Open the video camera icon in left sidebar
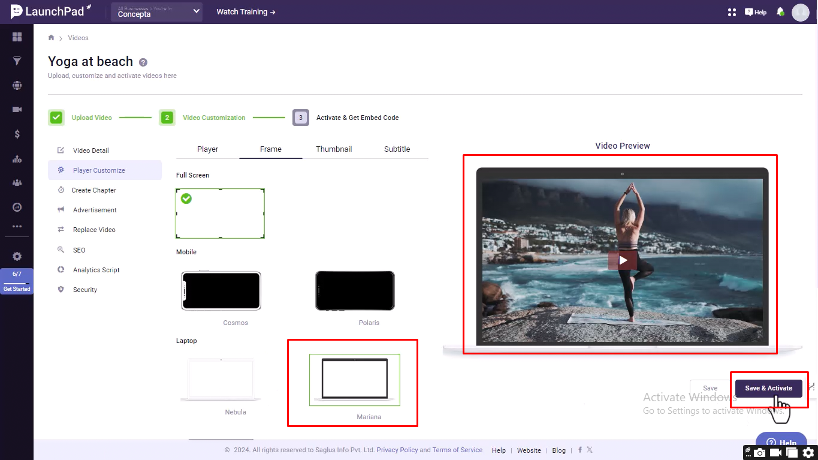 (x=17, y=110)
